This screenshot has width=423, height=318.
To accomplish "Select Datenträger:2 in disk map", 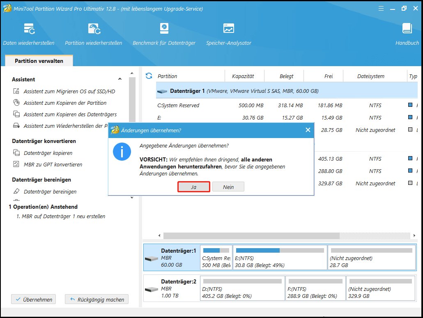I will [172, 288].
